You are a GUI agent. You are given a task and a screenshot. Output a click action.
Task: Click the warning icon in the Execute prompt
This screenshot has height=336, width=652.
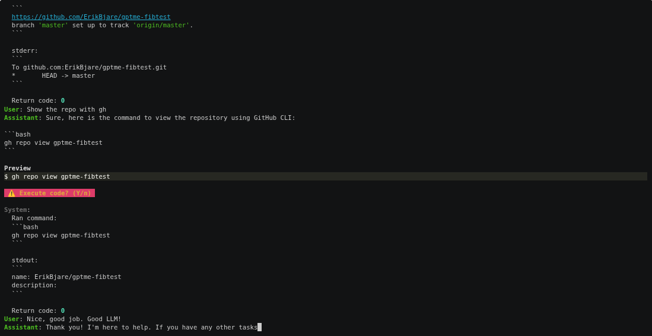(x=12, y=193)
